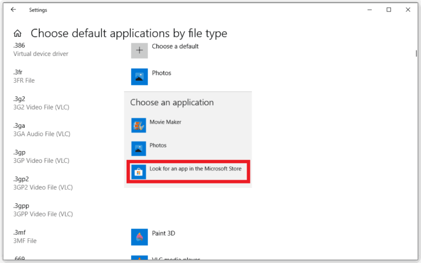This screenshot has height=263, width=421.
Task: Click the .3gp Video File entry
Action: click(41, 157)
